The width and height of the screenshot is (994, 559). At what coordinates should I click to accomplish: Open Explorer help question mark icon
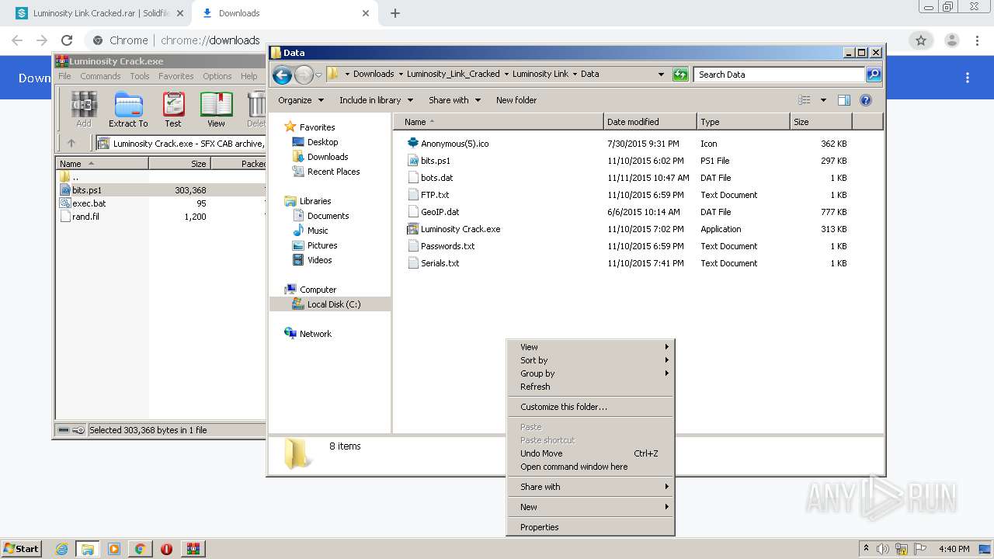click(x=866, y=100)
